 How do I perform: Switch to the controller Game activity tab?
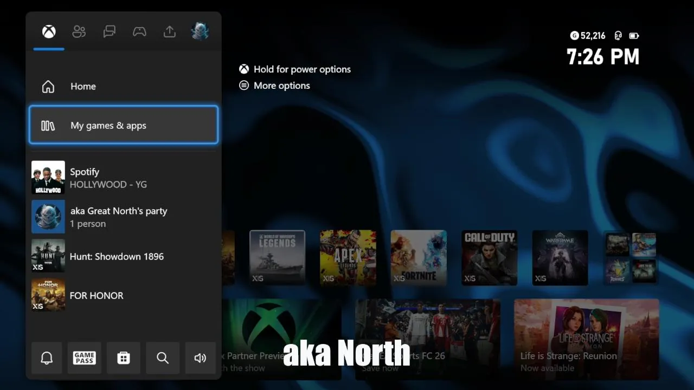pos(139,32)
